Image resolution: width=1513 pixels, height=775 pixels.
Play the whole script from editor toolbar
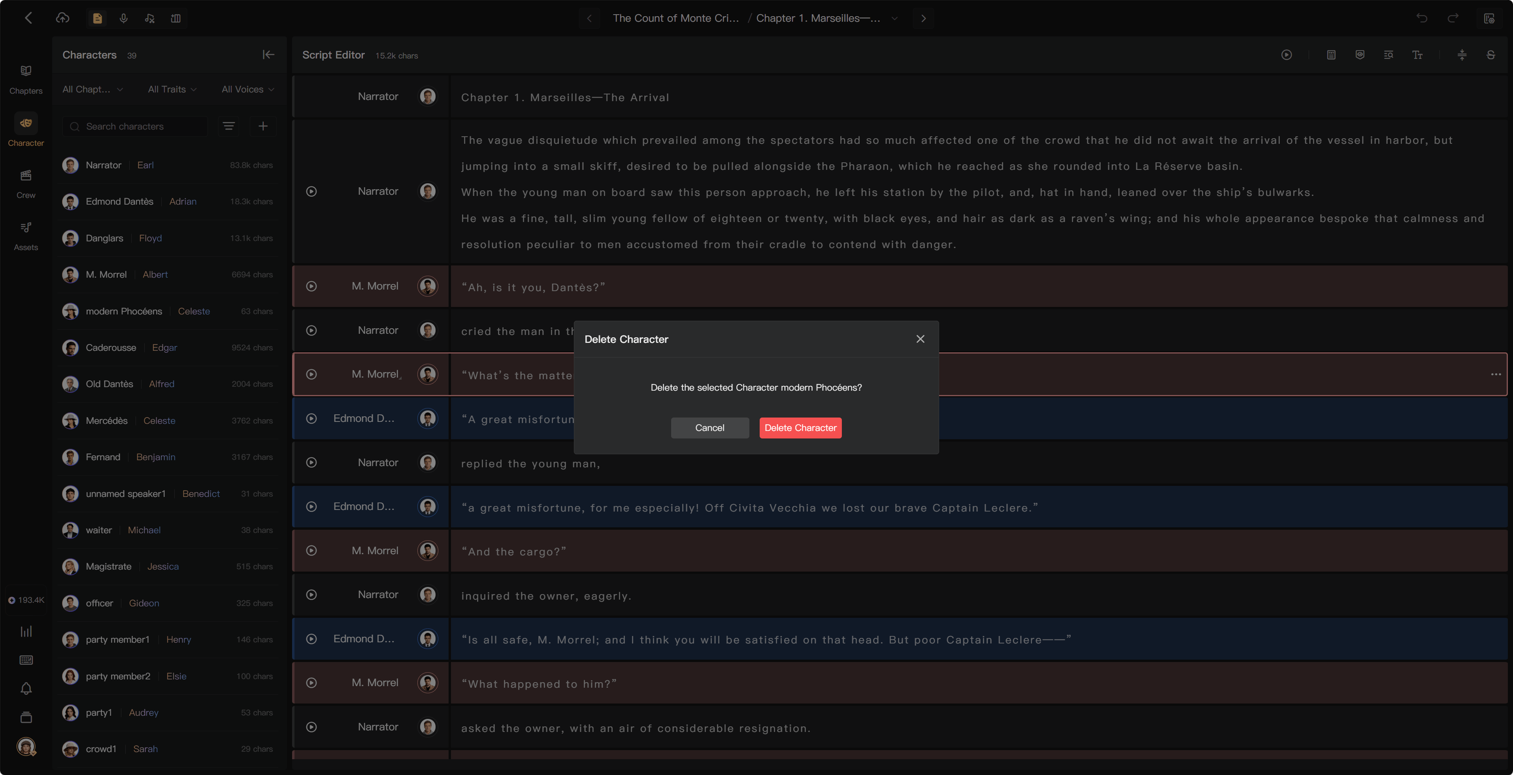click(1286, 55)
